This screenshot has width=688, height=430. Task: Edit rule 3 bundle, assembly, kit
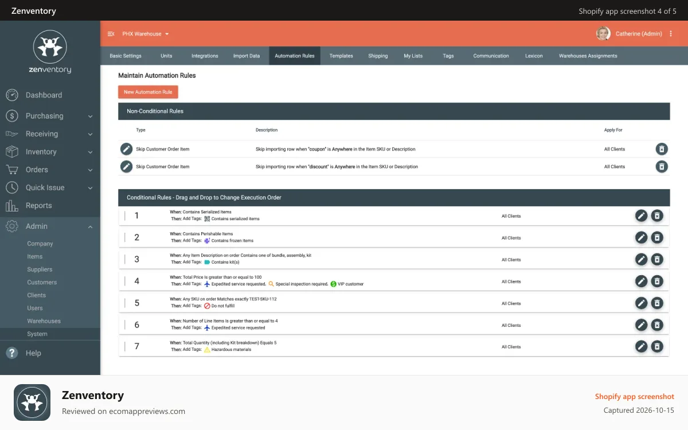tap(641, 259)
